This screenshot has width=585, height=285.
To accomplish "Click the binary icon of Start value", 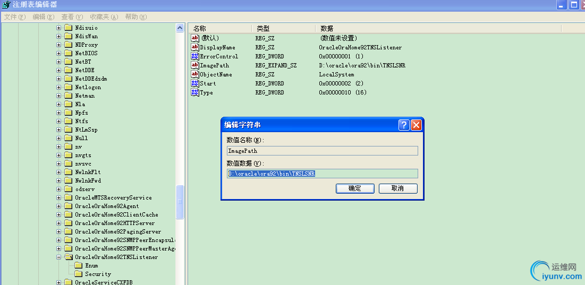I will coord(195,83).
